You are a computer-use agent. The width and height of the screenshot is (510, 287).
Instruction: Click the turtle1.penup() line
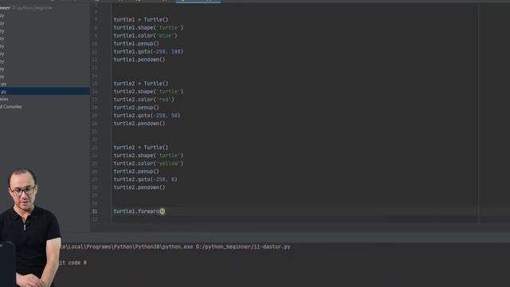tap(136, 44)
